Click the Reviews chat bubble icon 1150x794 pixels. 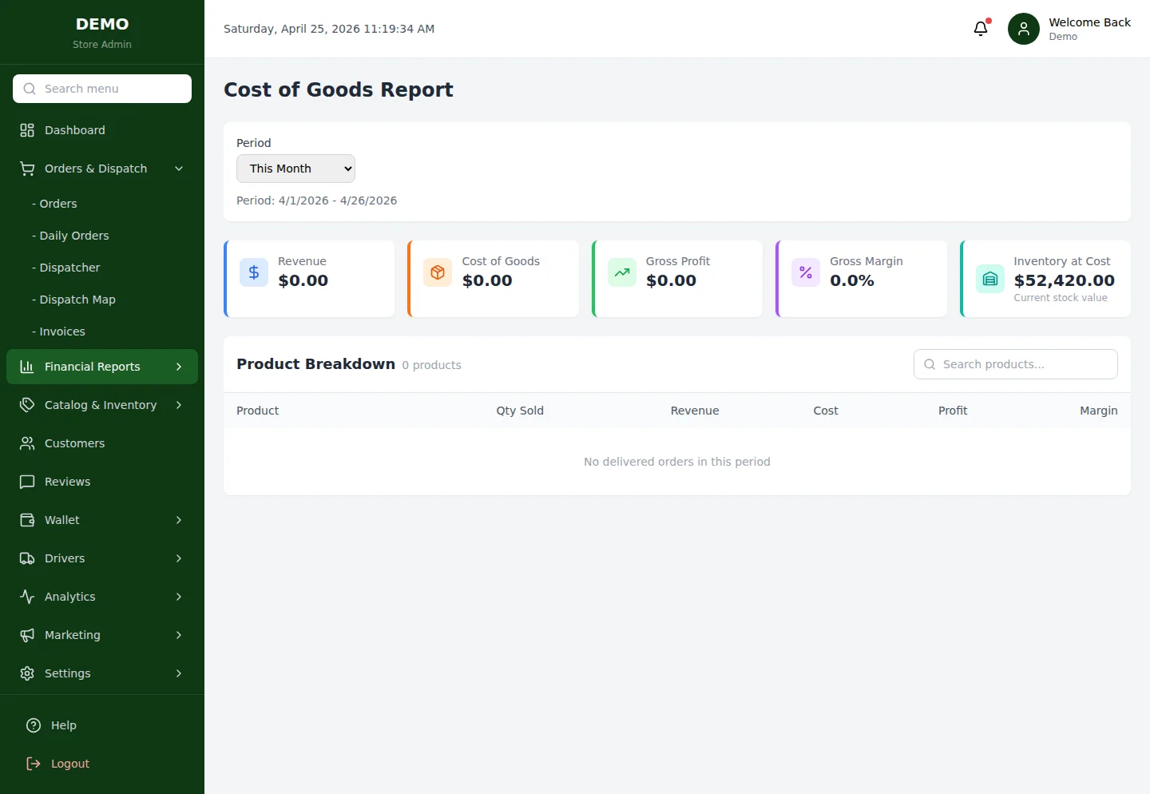click(27, 482)
